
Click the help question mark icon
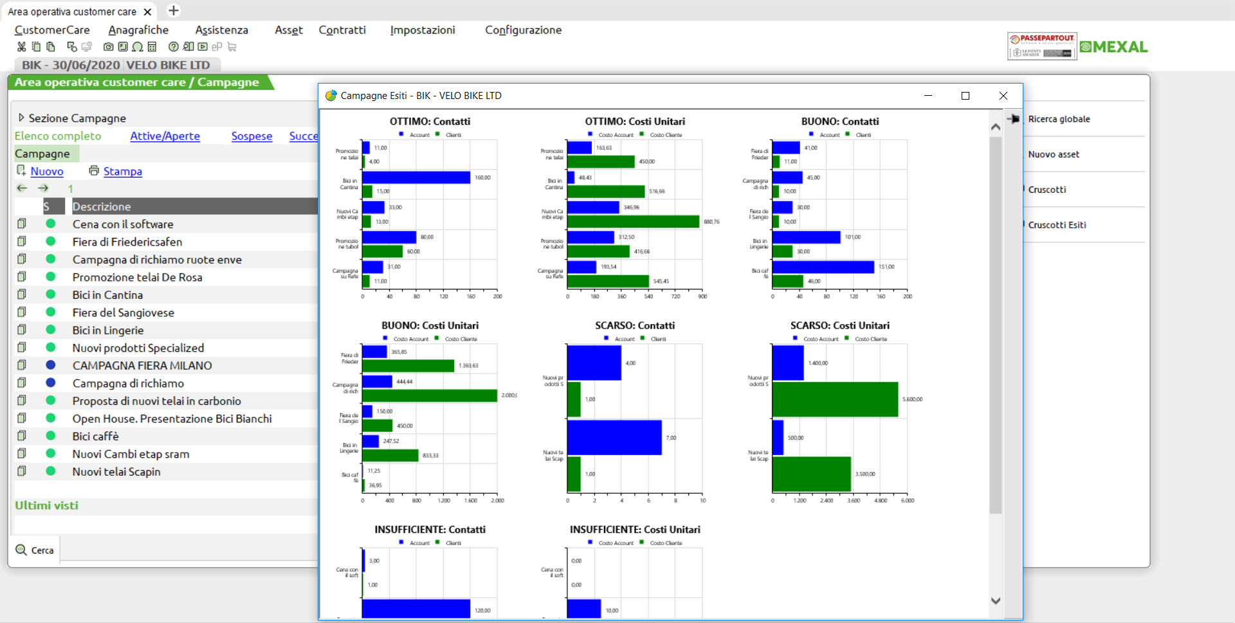pyautogui.click(x=173, y=47)
